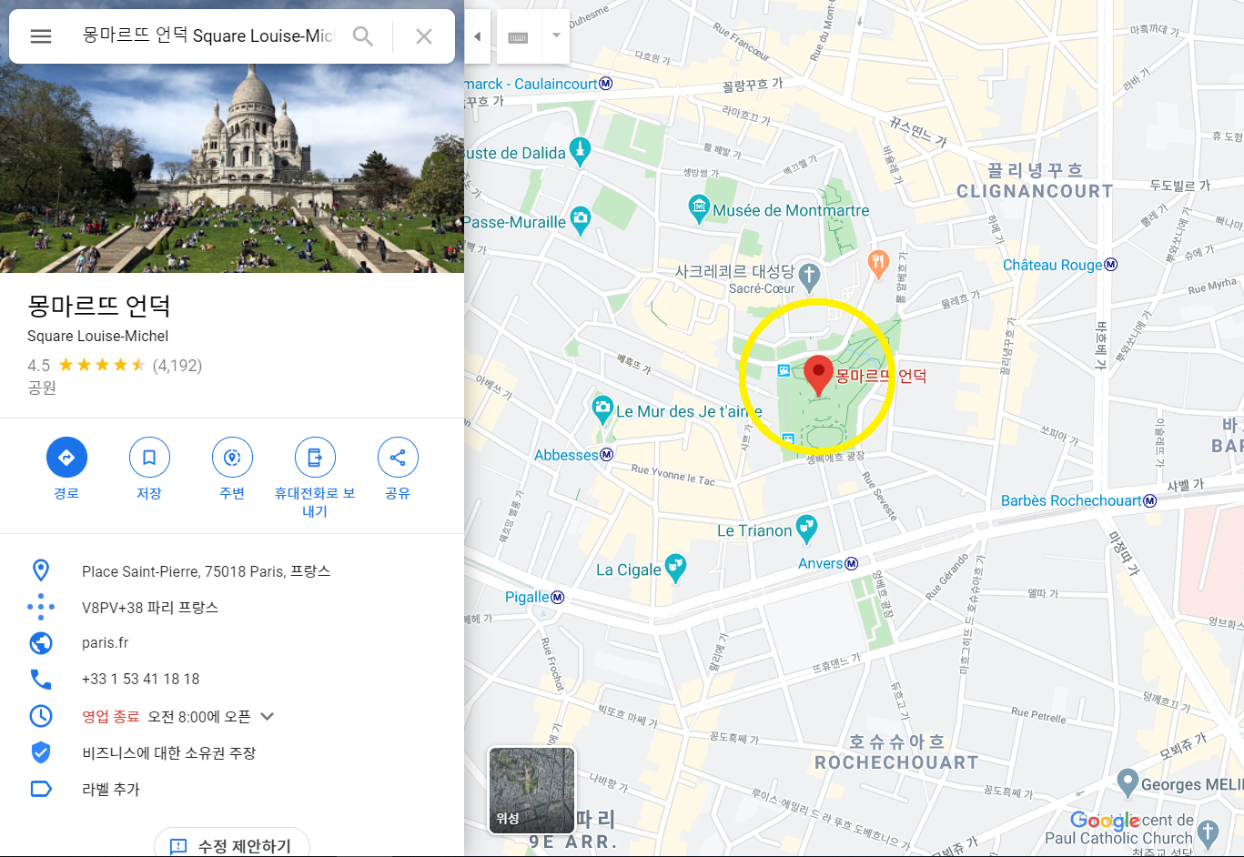Click the globe website icon
This screenshot has width=1244, height=857.
click(41, 643)
